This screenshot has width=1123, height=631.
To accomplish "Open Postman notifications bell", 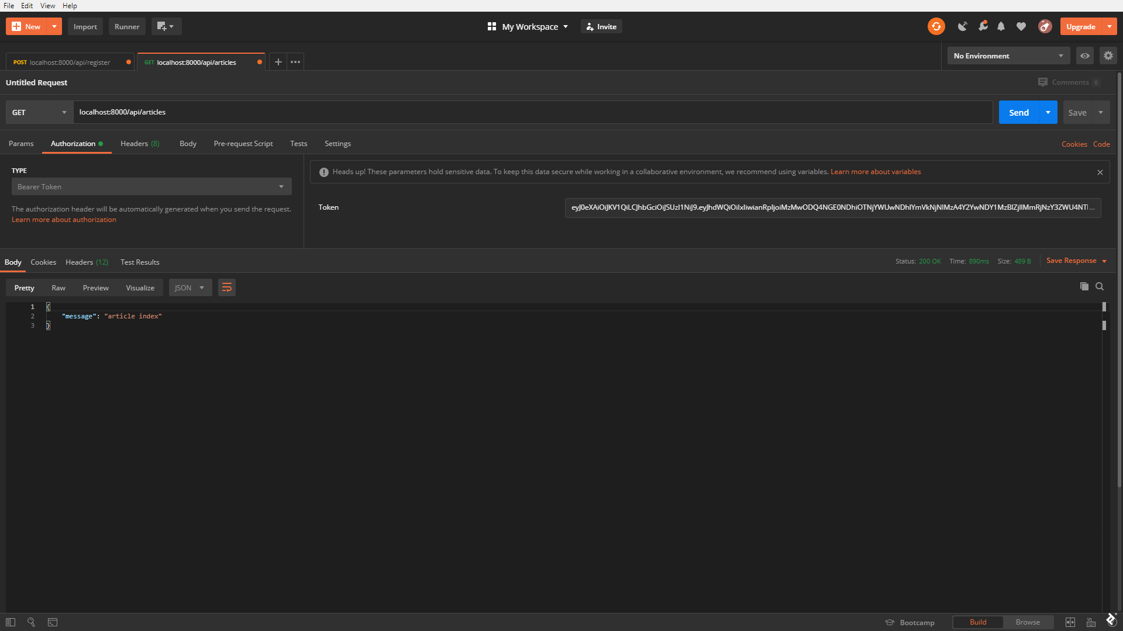I will click(x=1001, y=26).
